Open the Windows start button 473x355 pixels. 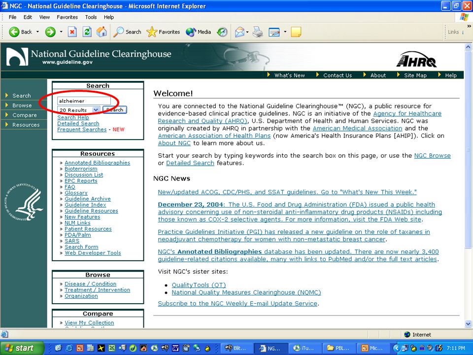point(21,349)
